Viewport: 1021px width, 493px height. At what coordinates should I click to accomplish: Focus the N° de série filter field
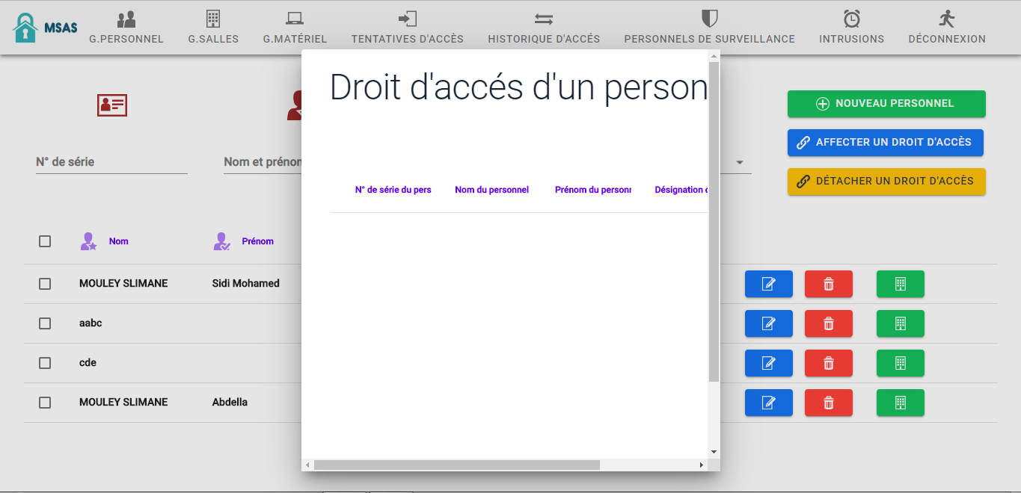pos(111,162)
